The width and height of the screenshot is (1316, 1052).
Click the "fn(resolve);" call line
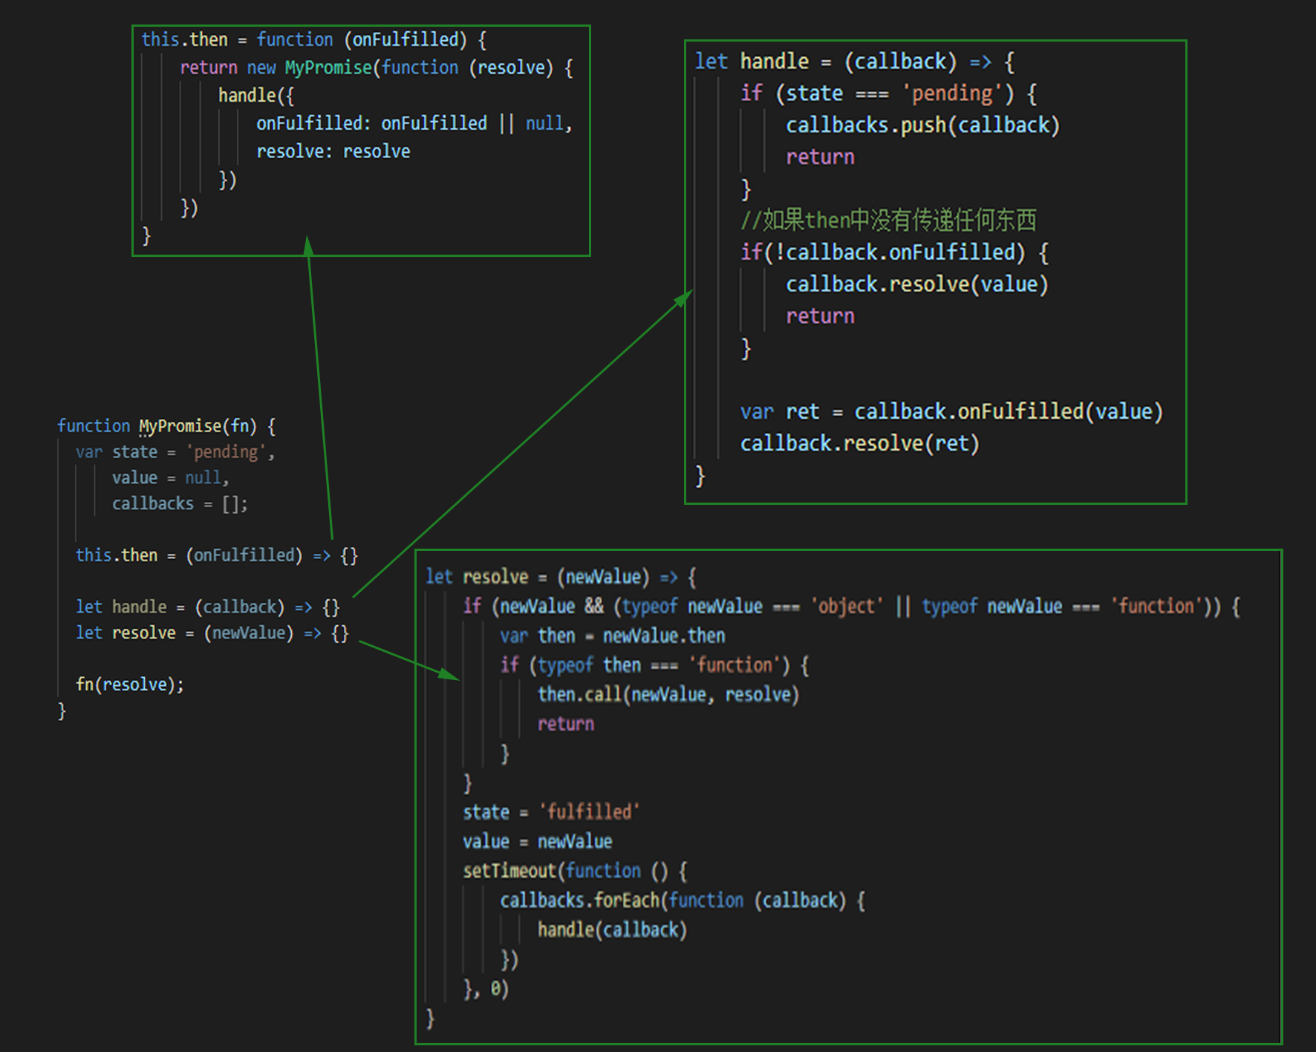click(129, 685)
